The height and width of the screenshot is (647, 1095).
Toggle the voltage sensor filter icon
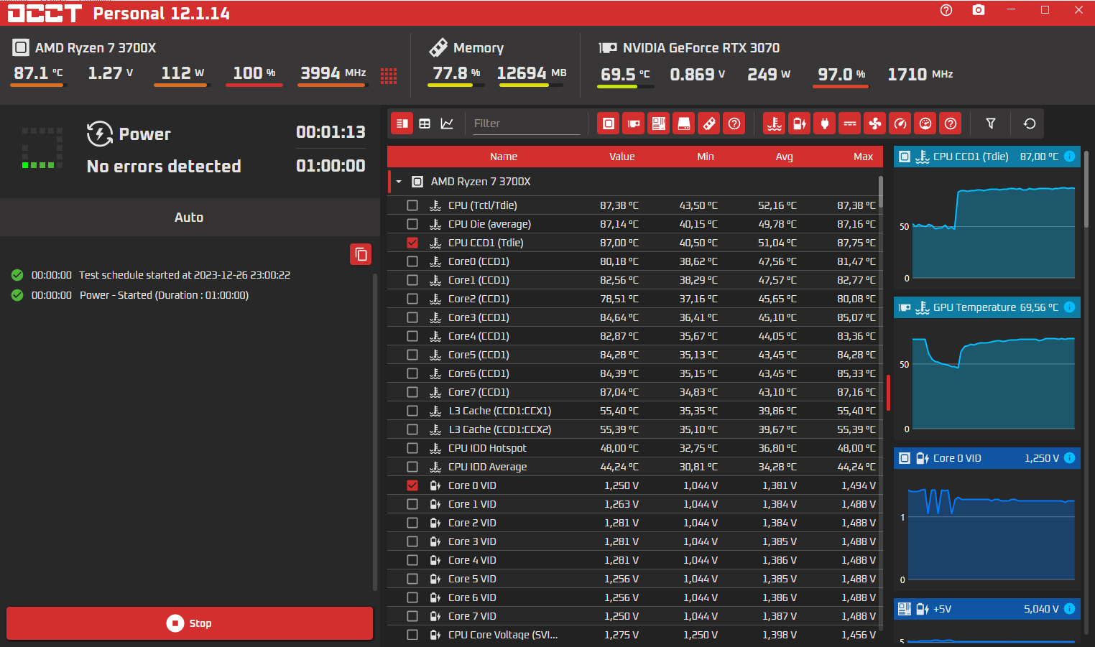click(800, 124)
